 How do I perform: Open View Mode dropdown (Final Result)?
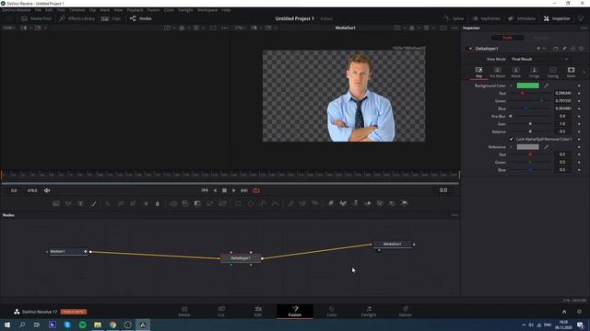point(540,59)
